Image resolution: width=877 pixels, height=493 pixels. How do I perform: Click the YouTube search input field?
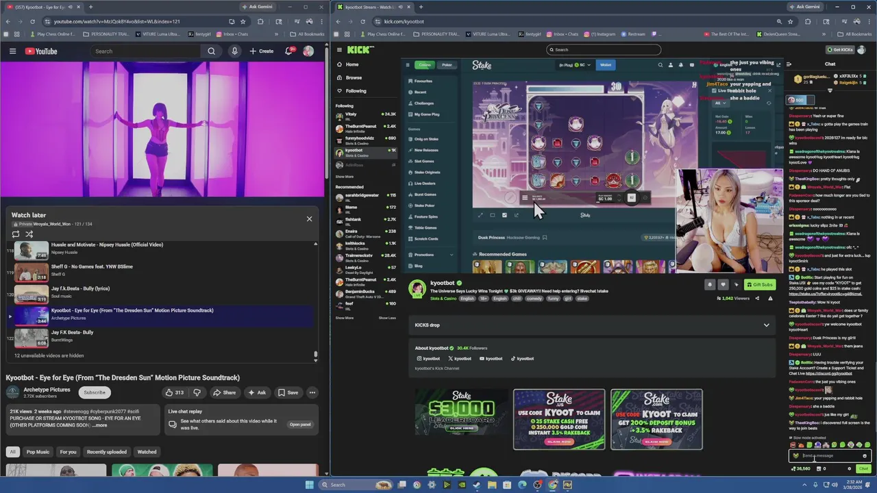(x=145, y=51)
